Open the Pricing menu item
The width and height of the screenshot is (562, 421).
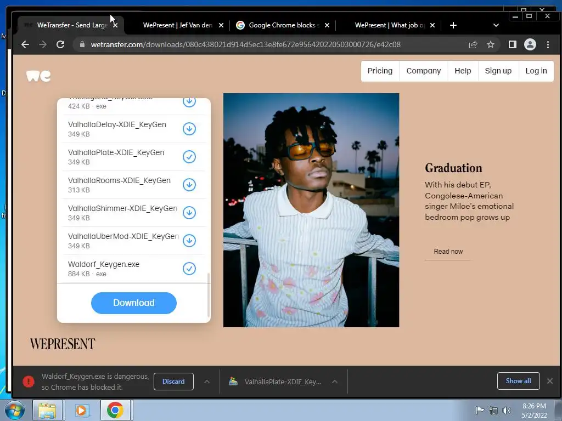(x=380, y=71)
